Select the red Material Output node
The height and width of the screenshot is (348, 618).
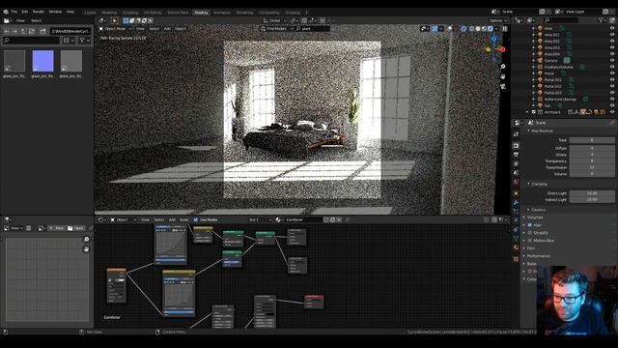314,302
